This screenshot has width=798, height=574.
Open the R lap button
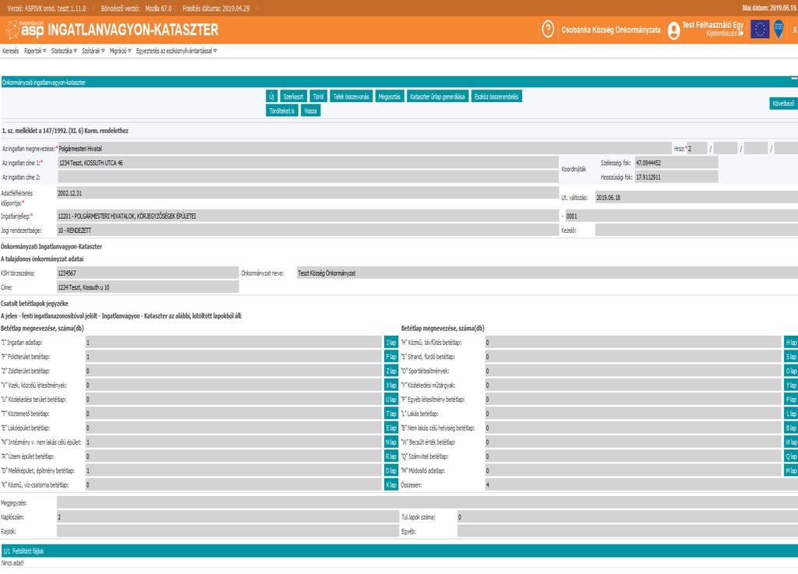[391, 456]
